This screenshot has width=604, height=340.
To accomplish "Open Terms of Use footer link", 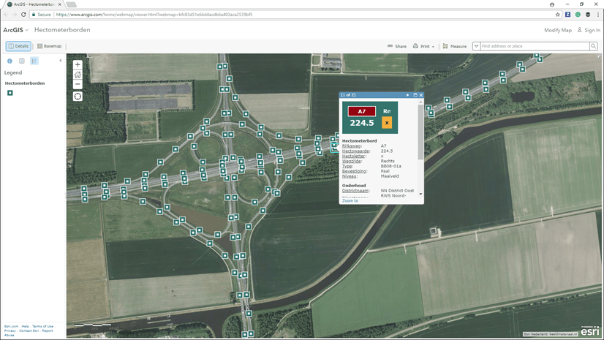I will (x=42, y=326).
